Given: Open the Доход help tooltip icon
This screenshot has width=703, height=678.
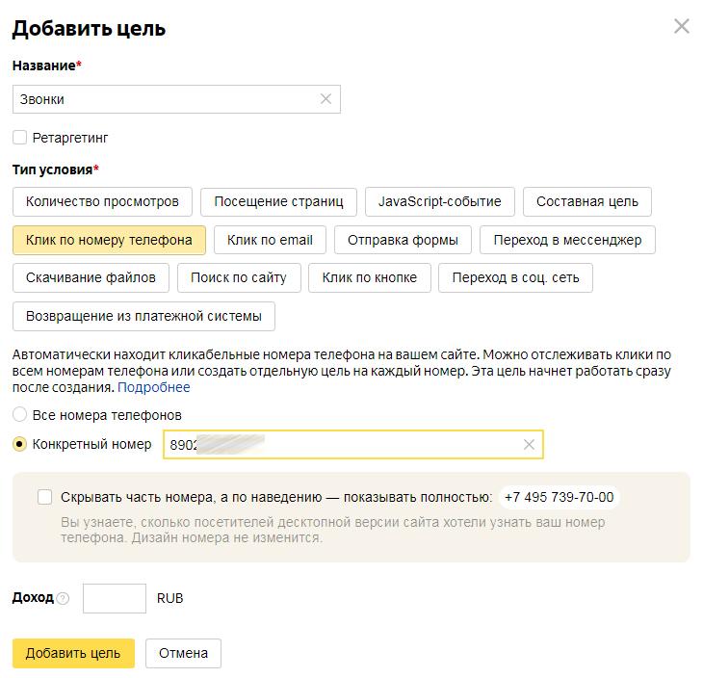Looking at the screenshot, I should [x=64, y=598].
